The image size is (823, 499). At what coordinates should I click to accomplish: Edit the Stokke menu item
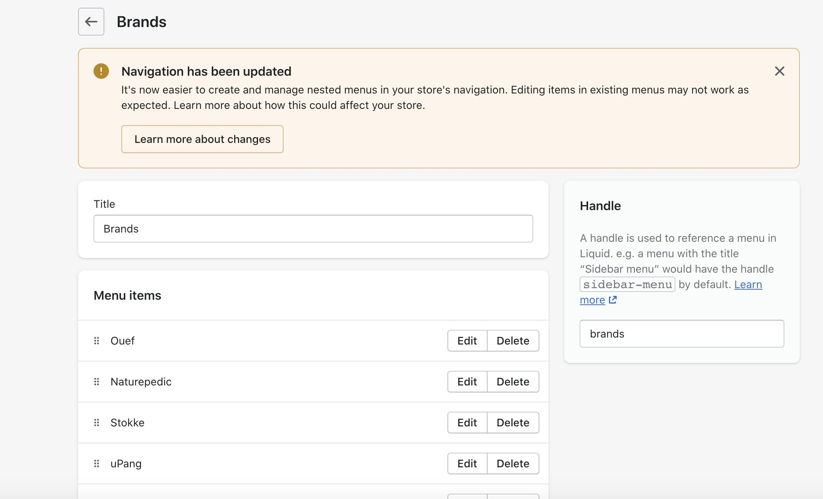(467, 423)
